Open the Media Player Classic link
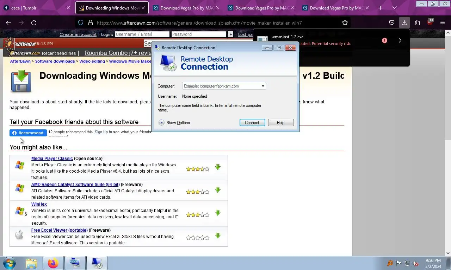 tap(52, 159)
